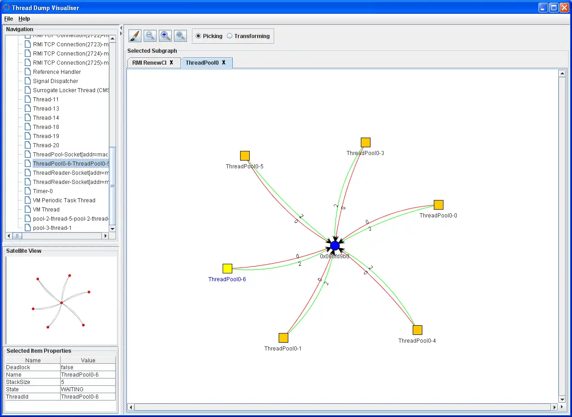This screenshot has height=417, width=572.
Task: Select pool-2-thread-5 entry in Navigation tree
Action: click(x=71, y=219)
